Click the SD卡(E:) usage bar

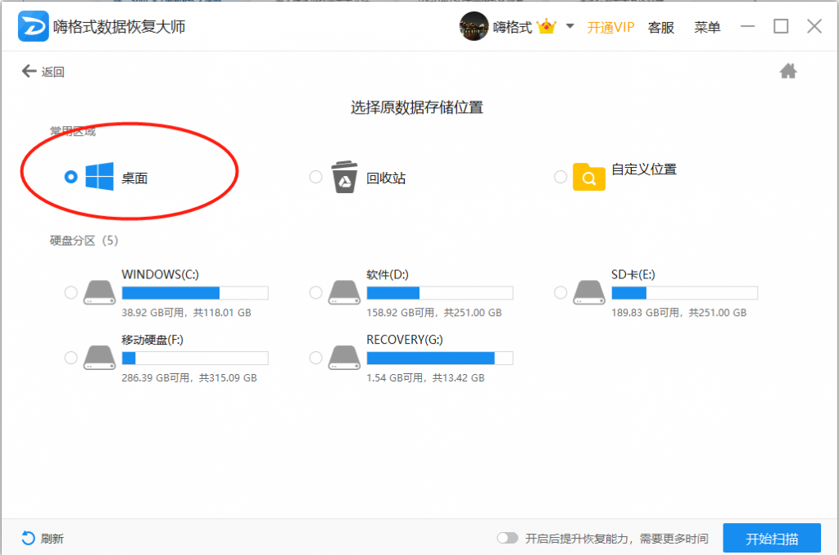(x=684, y=293)
